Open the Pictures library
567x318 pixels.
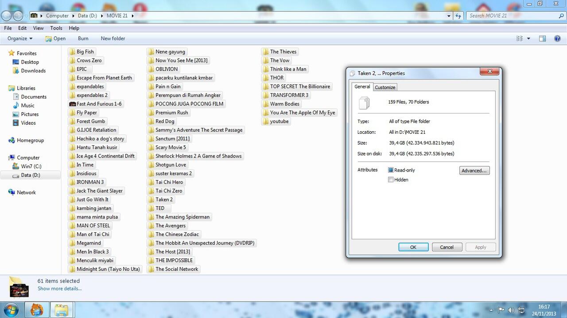[30, 114]
